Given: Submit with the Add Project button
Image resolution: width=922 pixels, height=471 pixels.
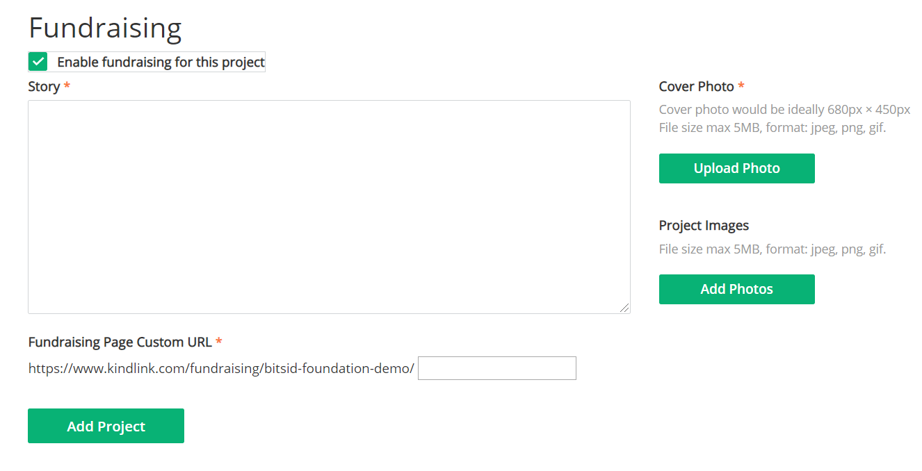Looking at the screenshot, I should tap(106, 426).
